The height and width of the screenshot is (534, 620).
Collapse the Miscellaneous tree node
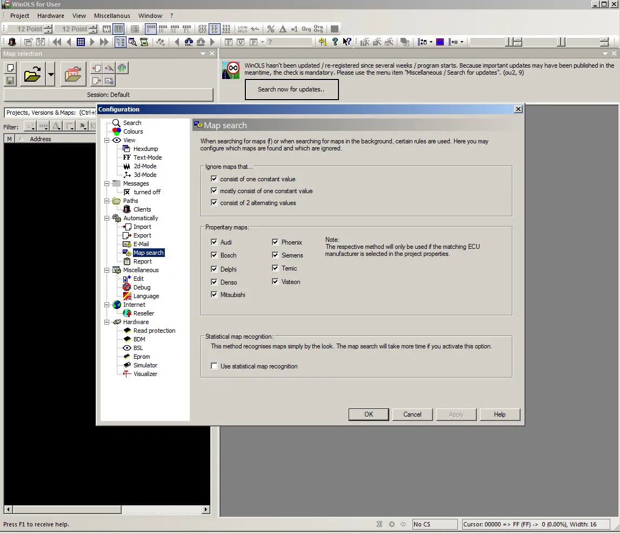click(107, 270)
